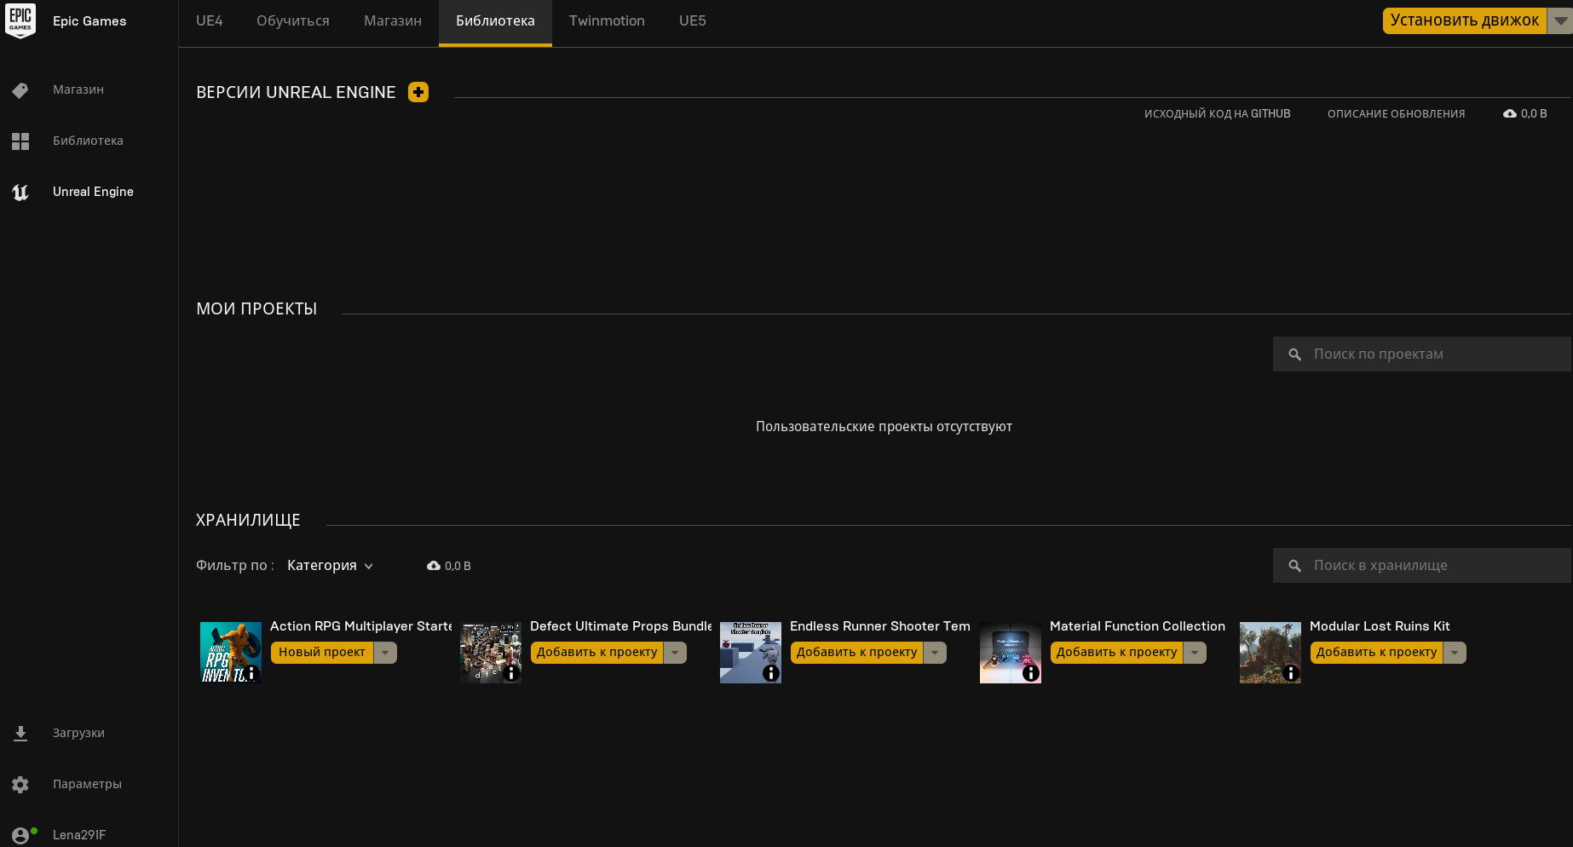Switch to the Обучиться tab

(x=293, y=21)
